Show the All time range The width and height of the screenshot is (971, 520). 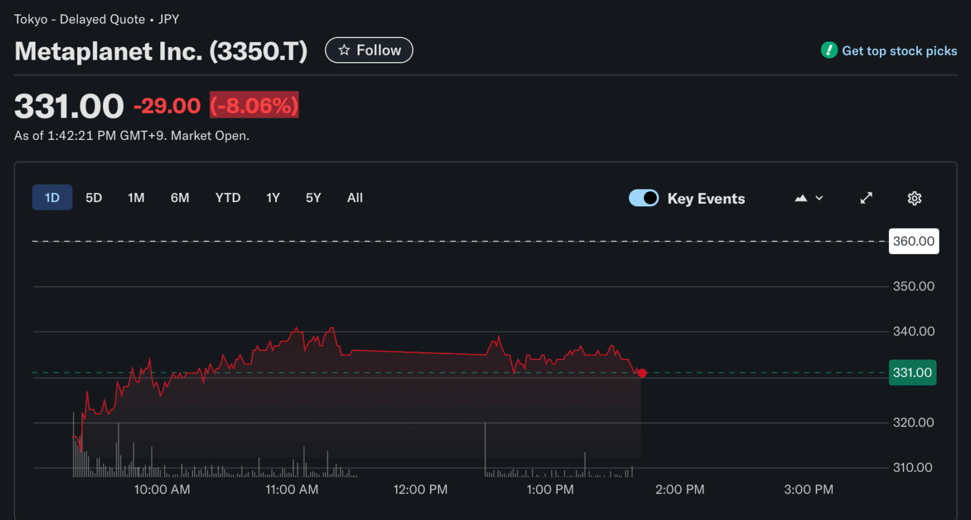pos(355,197)
